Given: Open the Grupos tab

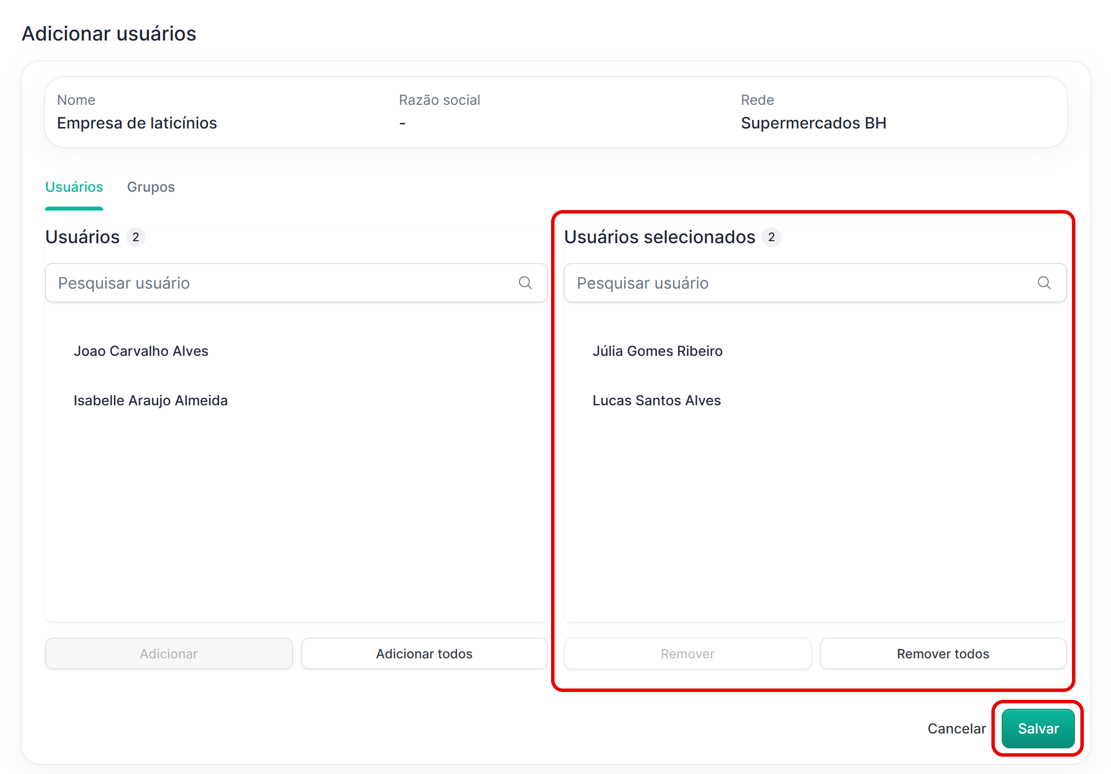Looking at the screenshot, I should pos(151,187).
